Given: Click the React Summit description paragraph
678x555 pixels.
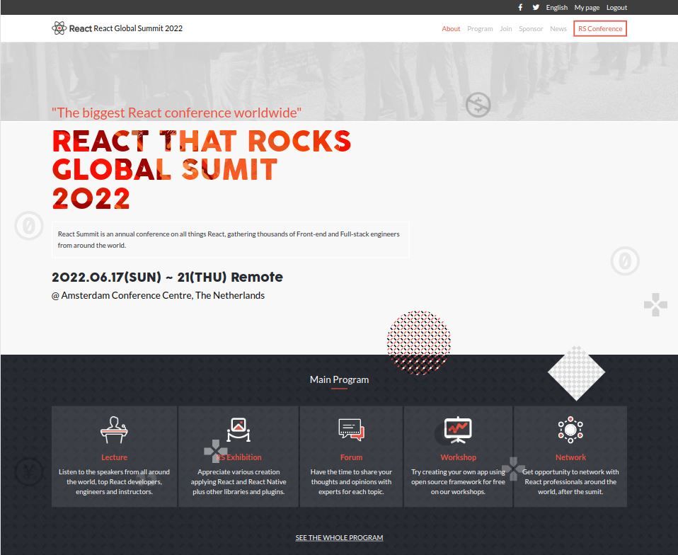Looking at the screenshot, I should point(230,240).
